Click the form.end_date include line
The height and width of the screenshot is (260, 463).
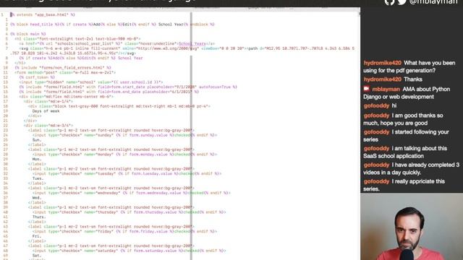[109, 92]
